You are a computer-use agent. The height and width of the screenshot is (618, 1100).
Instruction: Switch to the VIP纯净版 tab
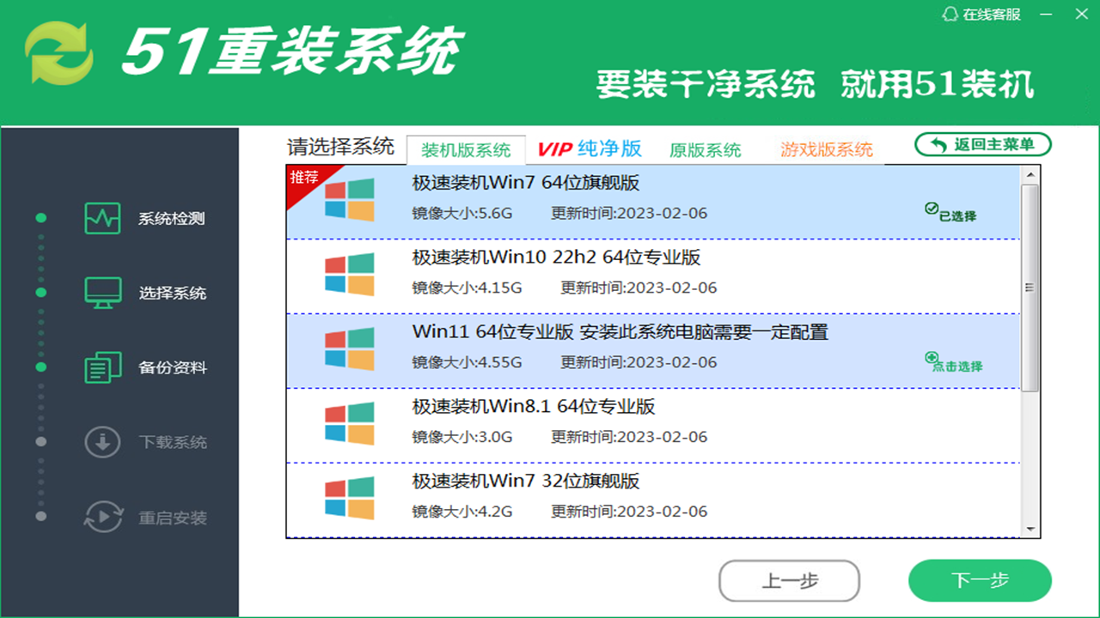click(590, 148)
